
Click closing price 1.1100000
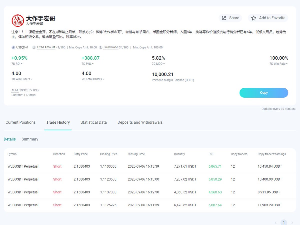(x=108, y=166)
